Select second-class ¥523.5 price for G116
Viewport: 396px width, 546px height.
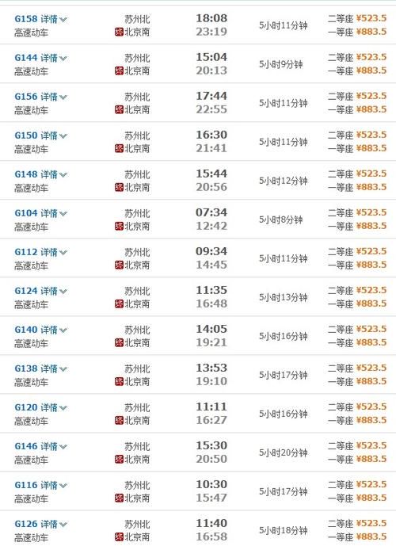371,484
